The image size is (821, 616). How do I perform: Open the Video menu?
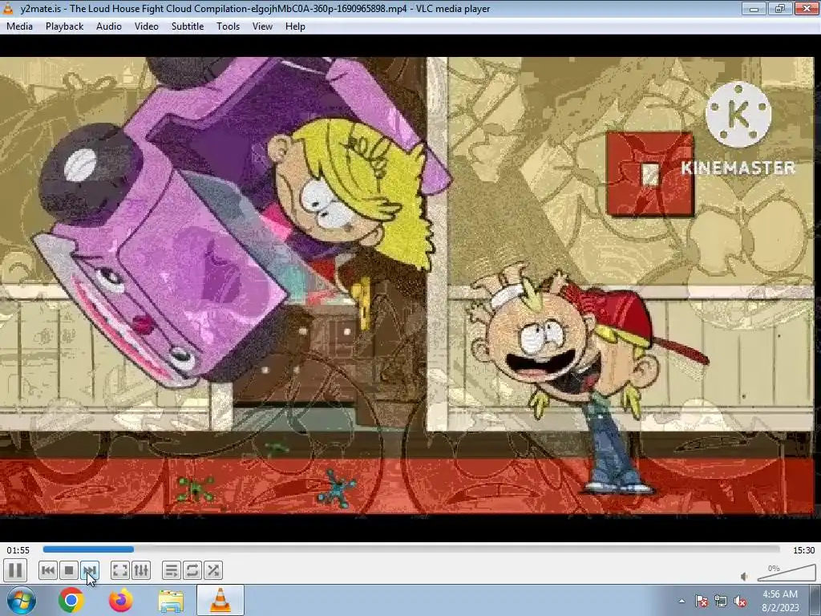147,26
